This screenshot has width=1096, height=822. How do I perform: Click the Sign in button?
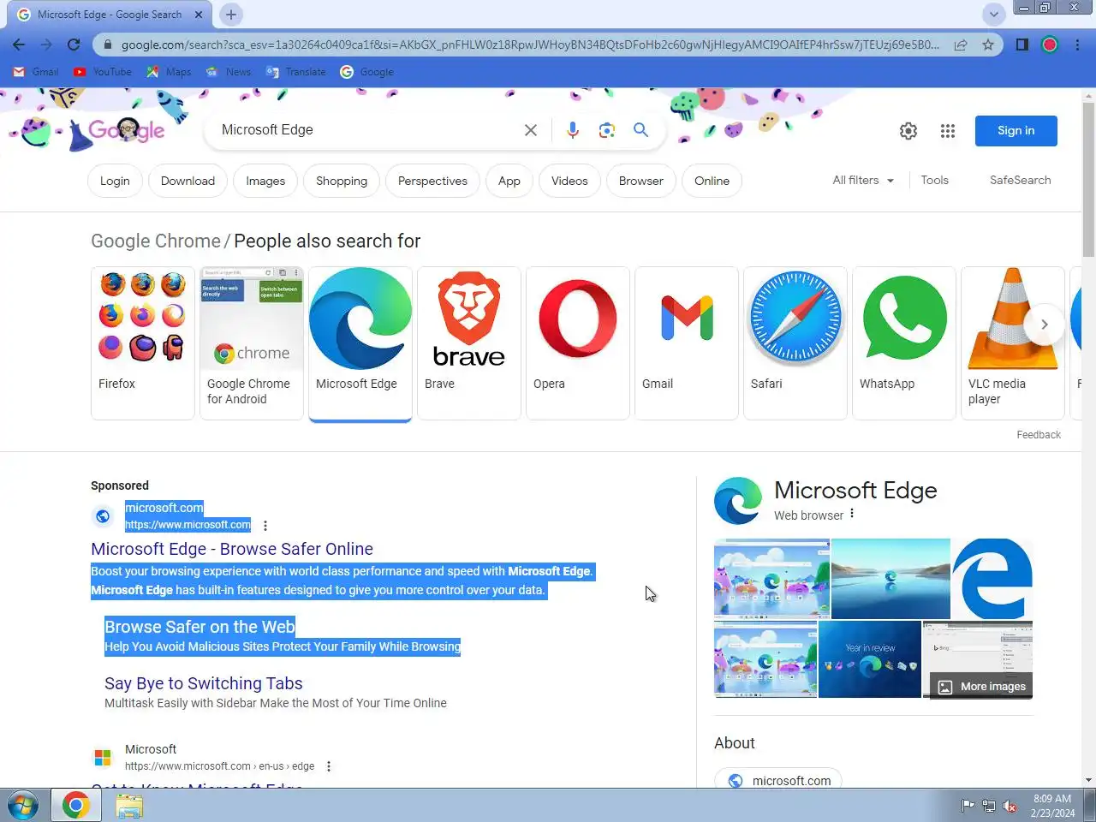coord(1016,131)
